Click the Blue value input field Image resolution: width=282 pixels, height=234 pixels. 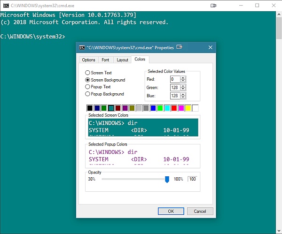tap(175, 96)
